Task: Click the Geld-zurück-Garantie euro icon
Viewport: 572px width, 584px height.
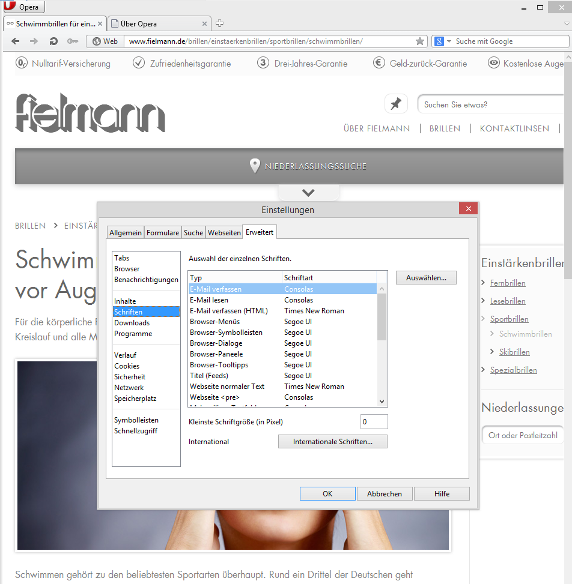Action: coord(379,62)
